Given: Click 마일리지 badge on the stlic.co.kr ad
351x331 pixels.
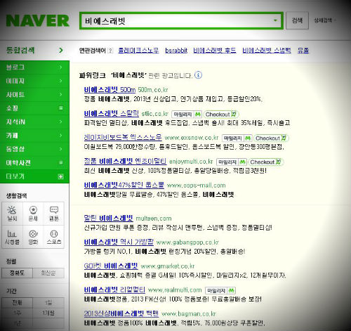Looking at the screenshot, I should pos(187,115).
